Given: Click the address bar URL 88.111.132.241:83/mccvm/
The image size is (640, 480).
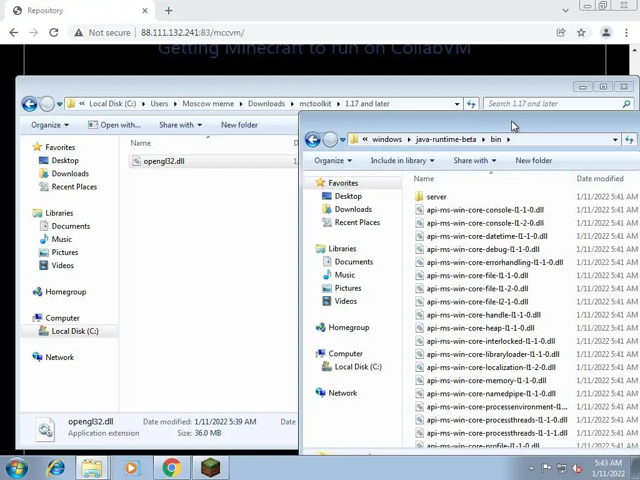Looking at the screenshot, I should 192,32.
